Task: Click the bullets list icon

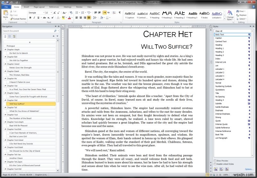Action: point(77,13)
